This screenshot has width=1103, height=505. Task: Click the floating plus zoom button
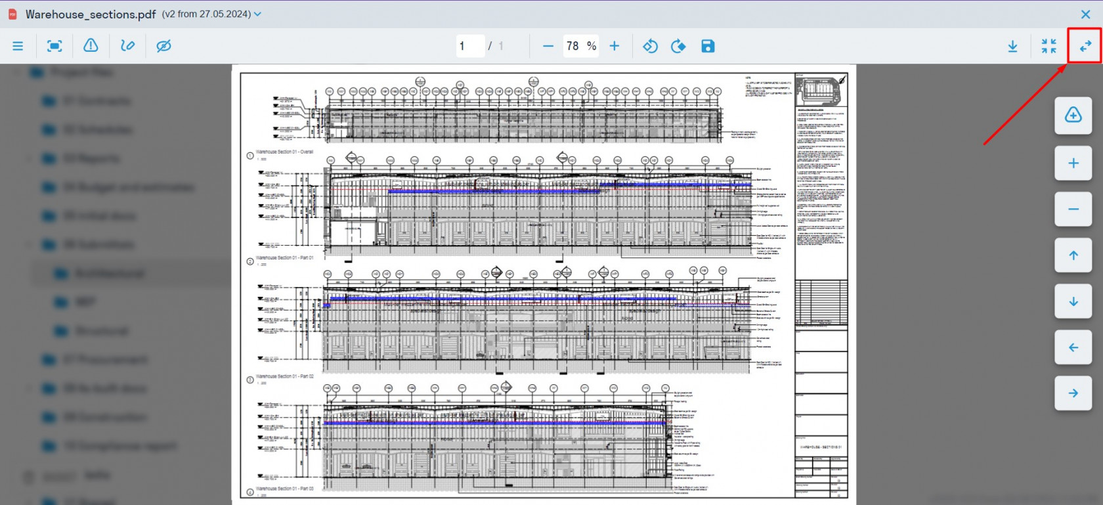(x=1073, y=163)
